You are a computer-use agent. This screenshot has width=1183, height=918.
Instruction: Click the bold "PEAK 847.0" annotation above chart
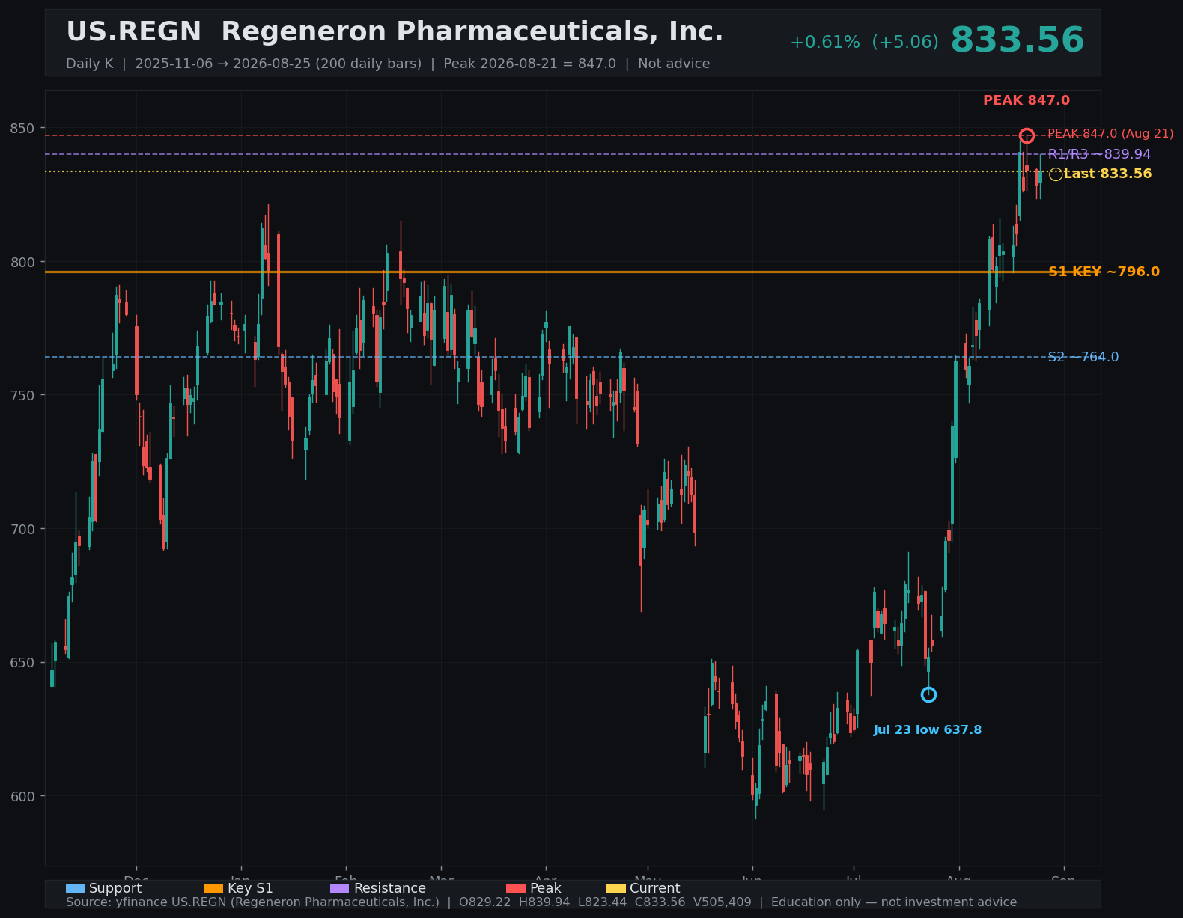pos(1027,100)
